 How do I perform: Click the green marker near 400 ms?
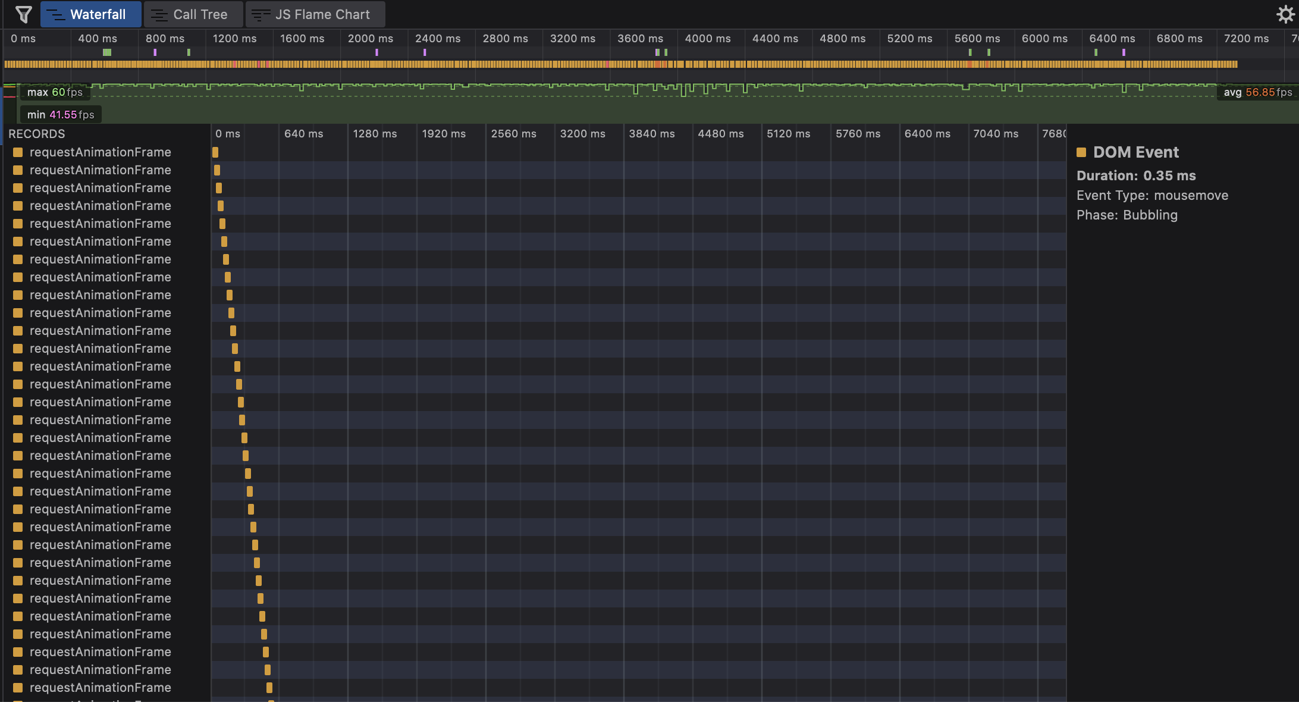(107, 52)
